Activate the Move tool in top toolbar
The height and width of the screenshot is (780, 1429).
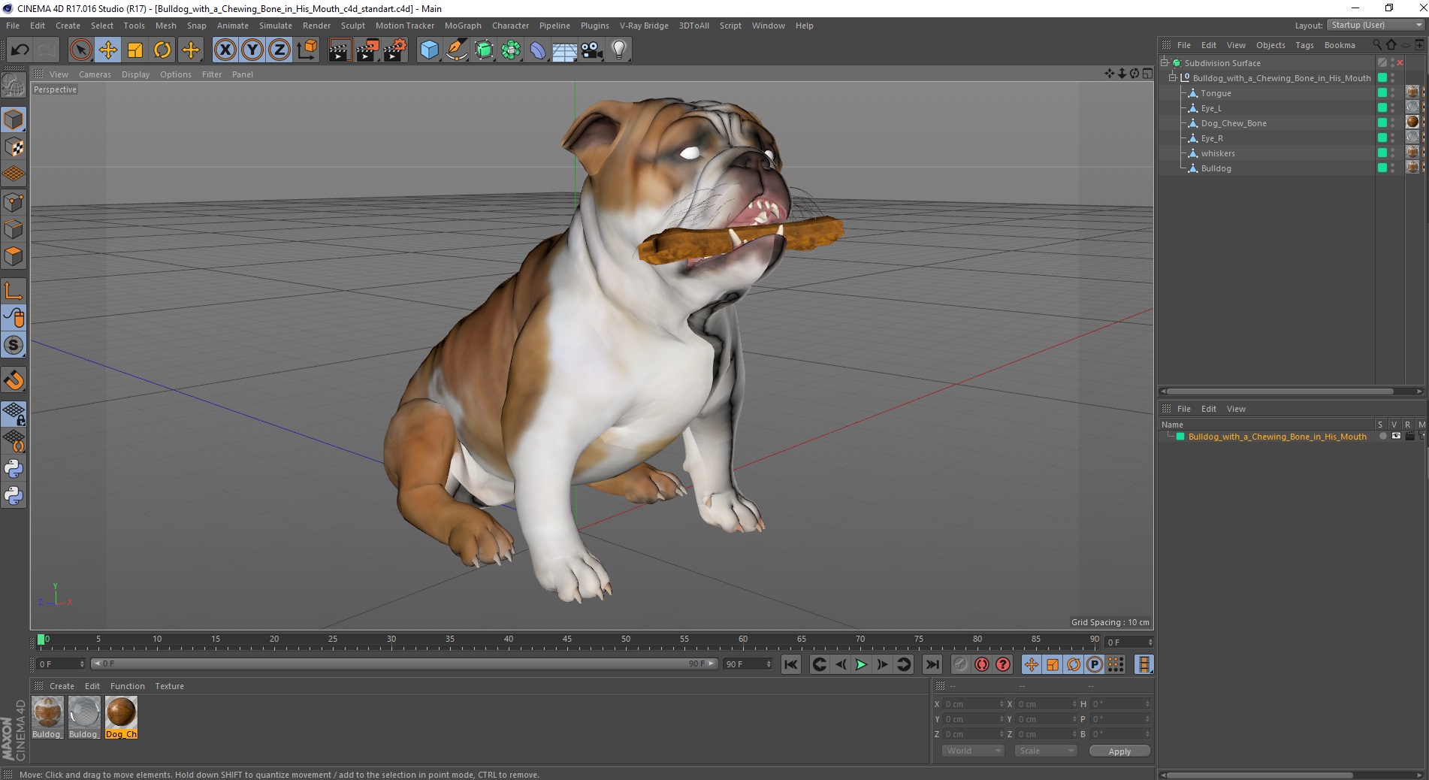click(108, 50)
